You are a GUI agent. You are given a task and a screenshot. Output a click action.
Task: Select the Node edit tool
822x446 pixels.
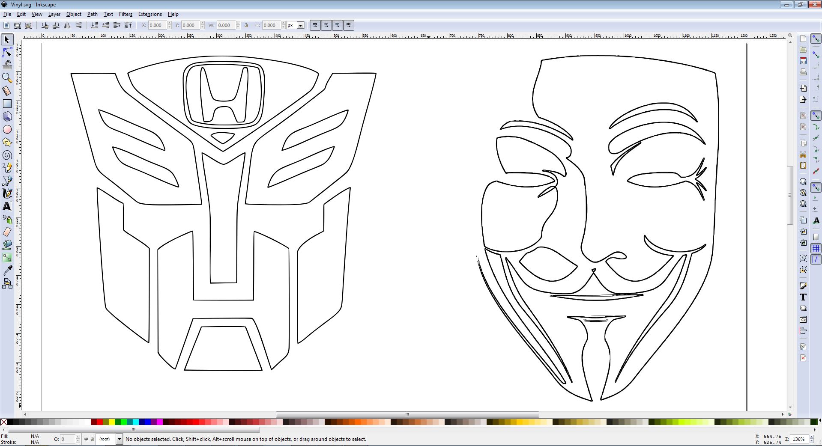point(7,53)
